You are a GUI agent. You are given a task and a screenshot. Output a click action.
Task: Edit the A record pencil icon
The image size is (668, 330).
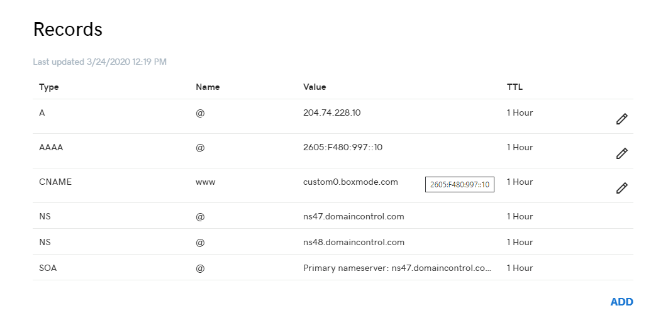621,119
